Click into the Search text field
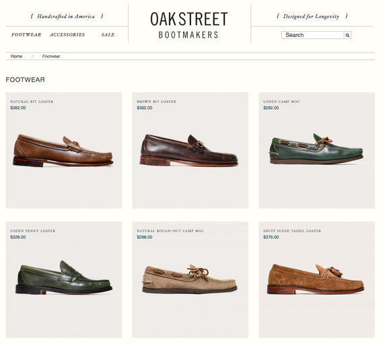 click(x=312, y=35)
